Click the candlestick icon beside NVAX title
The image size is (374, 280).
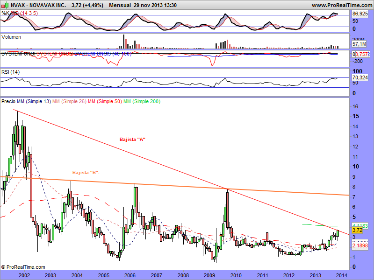pos(5,5)
